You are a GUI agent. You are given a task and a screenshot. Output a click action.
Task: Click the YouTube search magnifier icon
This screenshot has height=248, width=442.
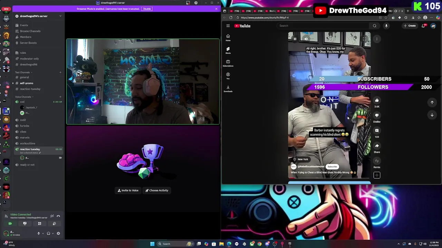pyautogui.click(x=374, y=26)
